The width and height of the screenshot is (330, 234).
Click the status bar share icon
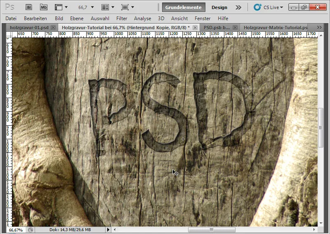(31, 230)
